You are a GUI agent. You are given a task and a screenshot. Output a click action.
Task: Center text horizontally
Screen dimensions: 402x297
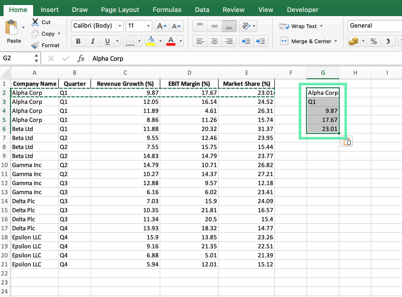215,41
